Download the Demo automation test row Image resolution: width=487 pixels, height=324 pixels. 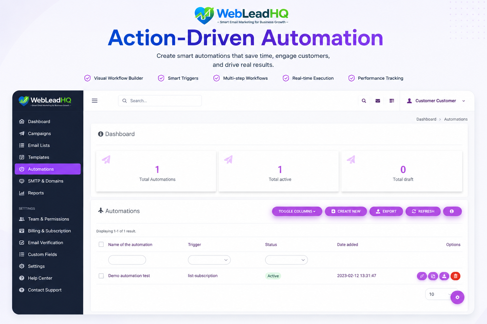click(444, 276)
